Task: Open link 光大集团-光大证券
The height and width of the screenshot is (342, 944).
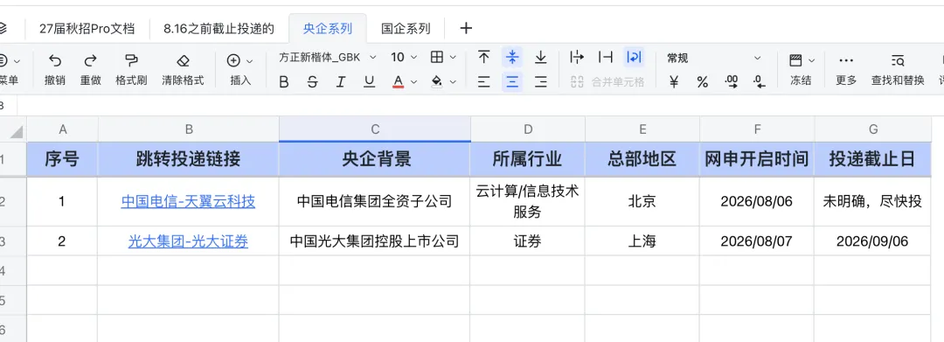Action: click(188, 241)
